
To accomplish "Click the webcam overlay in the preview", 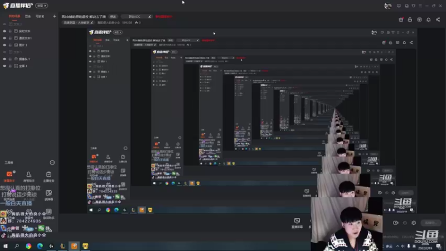I will (x=346, y=224).
